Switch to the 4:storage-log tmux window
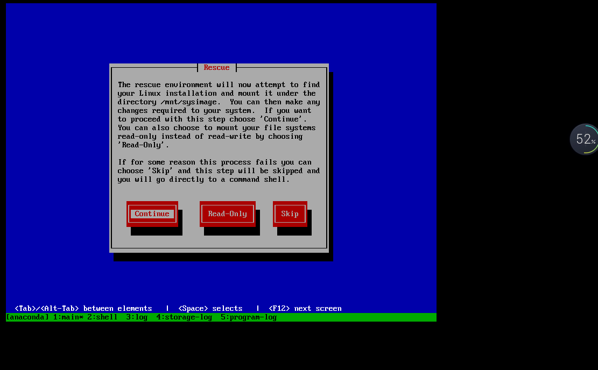This screenshot has height=370, width=598. pos(184,317)
